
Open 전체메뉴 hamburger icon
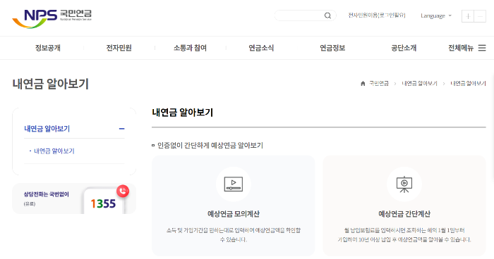(x=482, y=48)
